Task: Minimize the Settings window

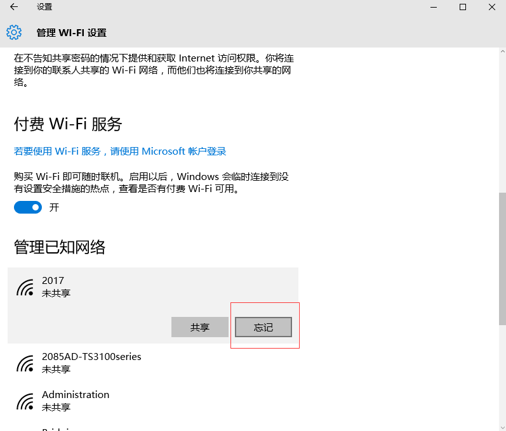Action: tap(433, 7)
